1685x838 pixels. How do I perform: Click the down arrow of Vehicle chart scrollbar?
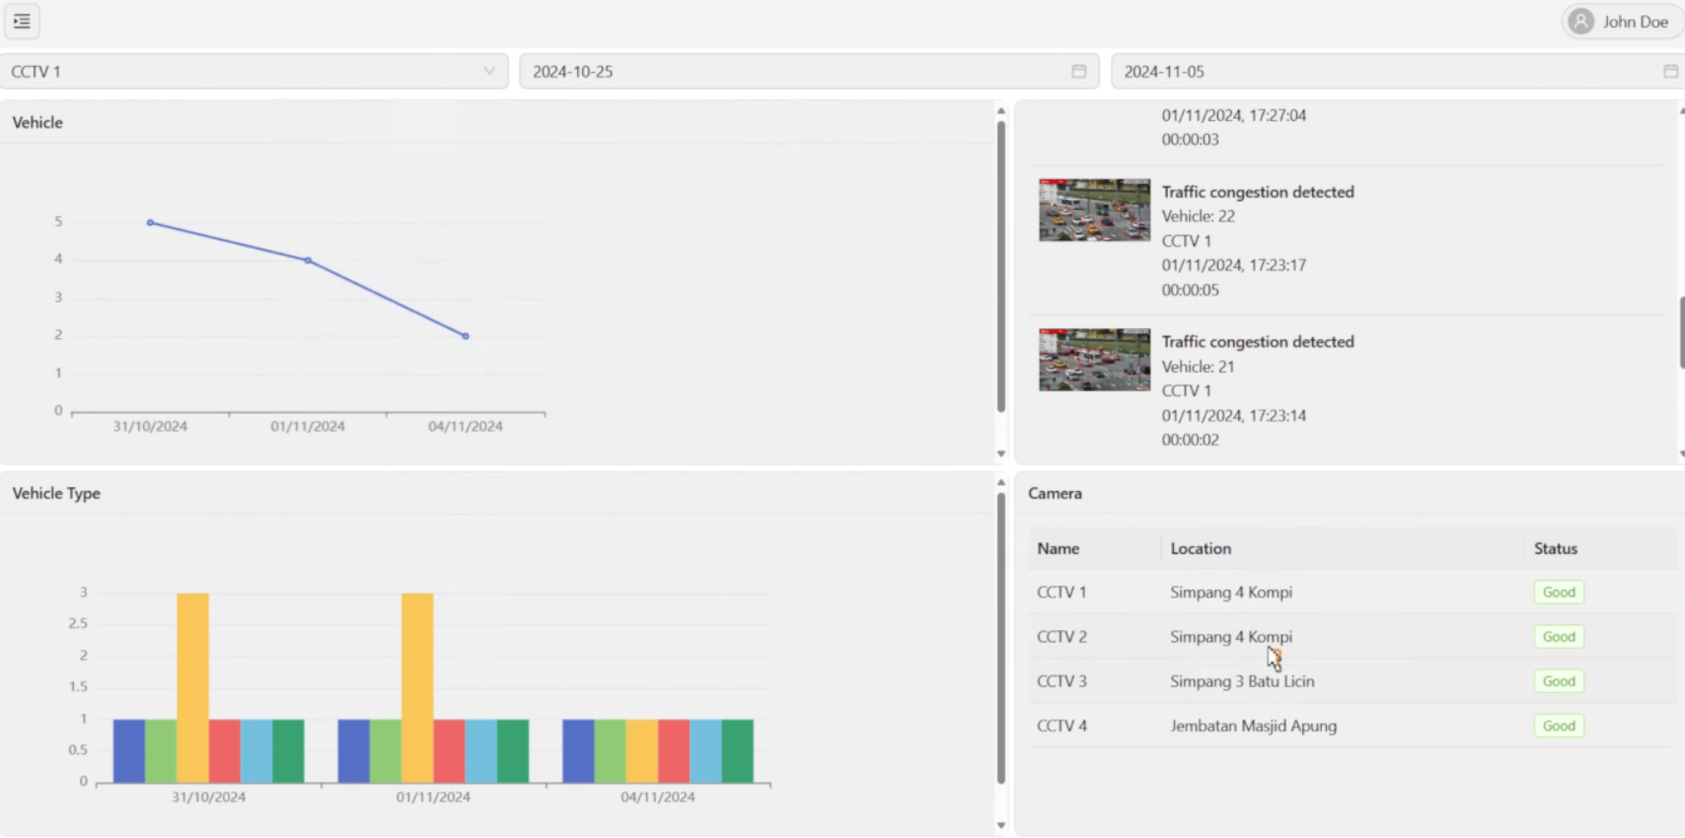point(1000,454)
